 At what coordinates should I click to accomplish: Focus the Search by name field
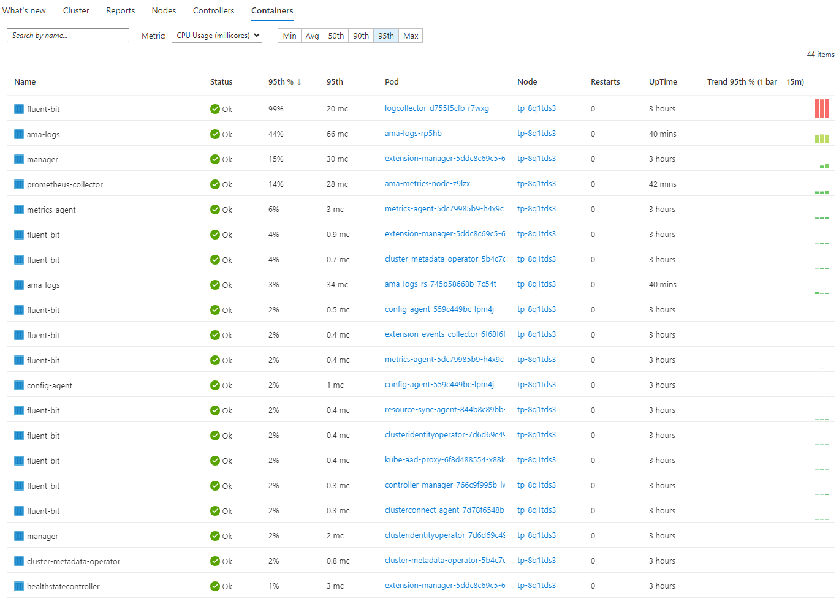(x=68, y=36)
